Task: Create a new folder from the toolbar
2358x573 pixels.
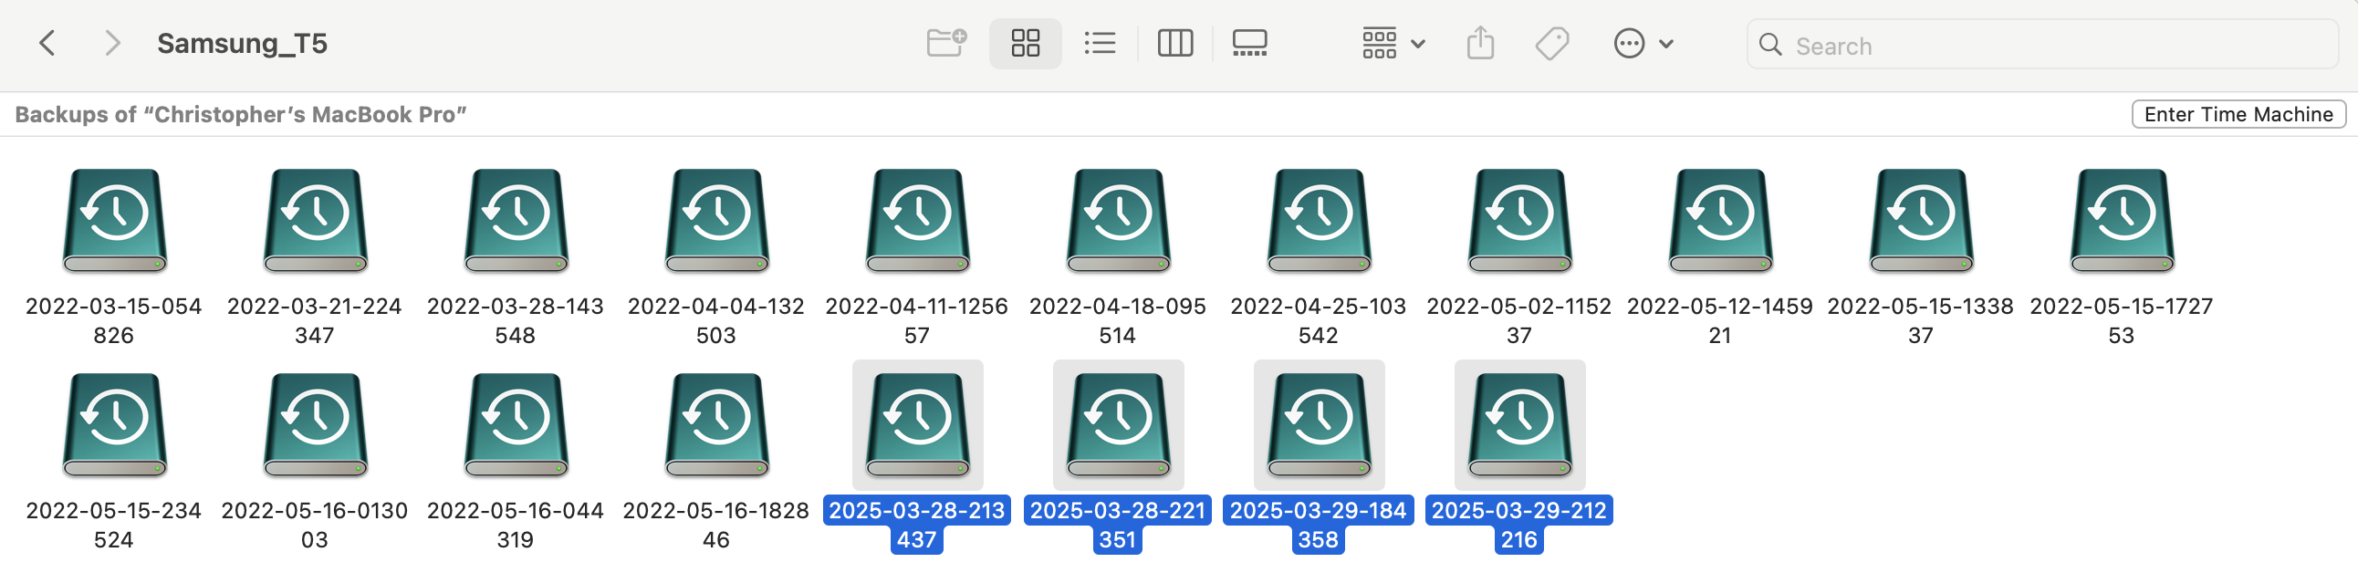Action: [x=946, y=43]
